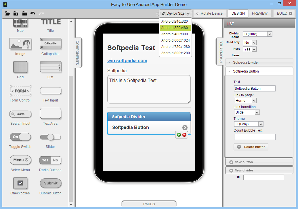298x209 pixels.
Task: Select the Text Input component
Action: pos(51,91)
